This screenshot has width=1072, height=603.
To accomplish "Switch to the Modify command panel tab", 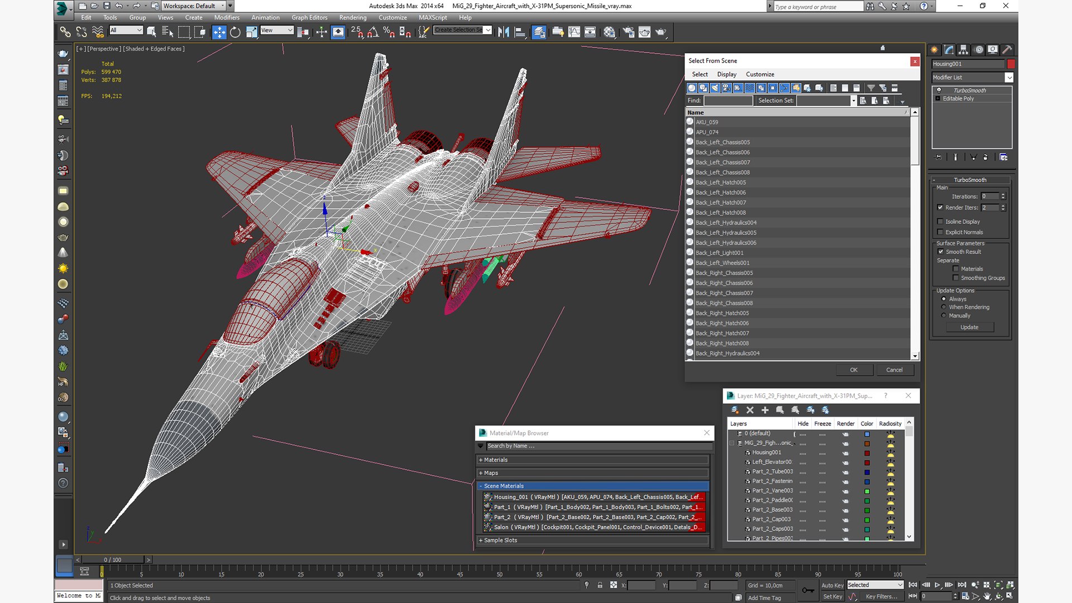I will 949,50.
